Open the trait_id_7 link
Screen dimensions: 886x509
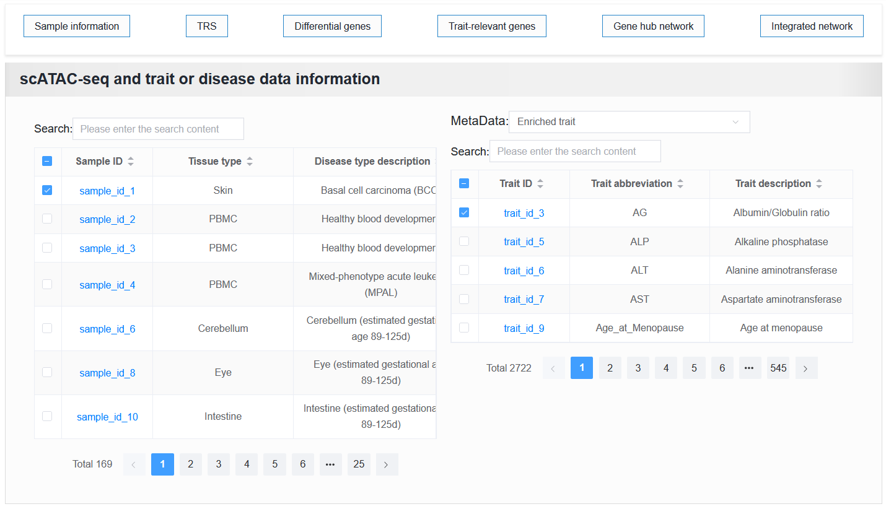[524, 299]
